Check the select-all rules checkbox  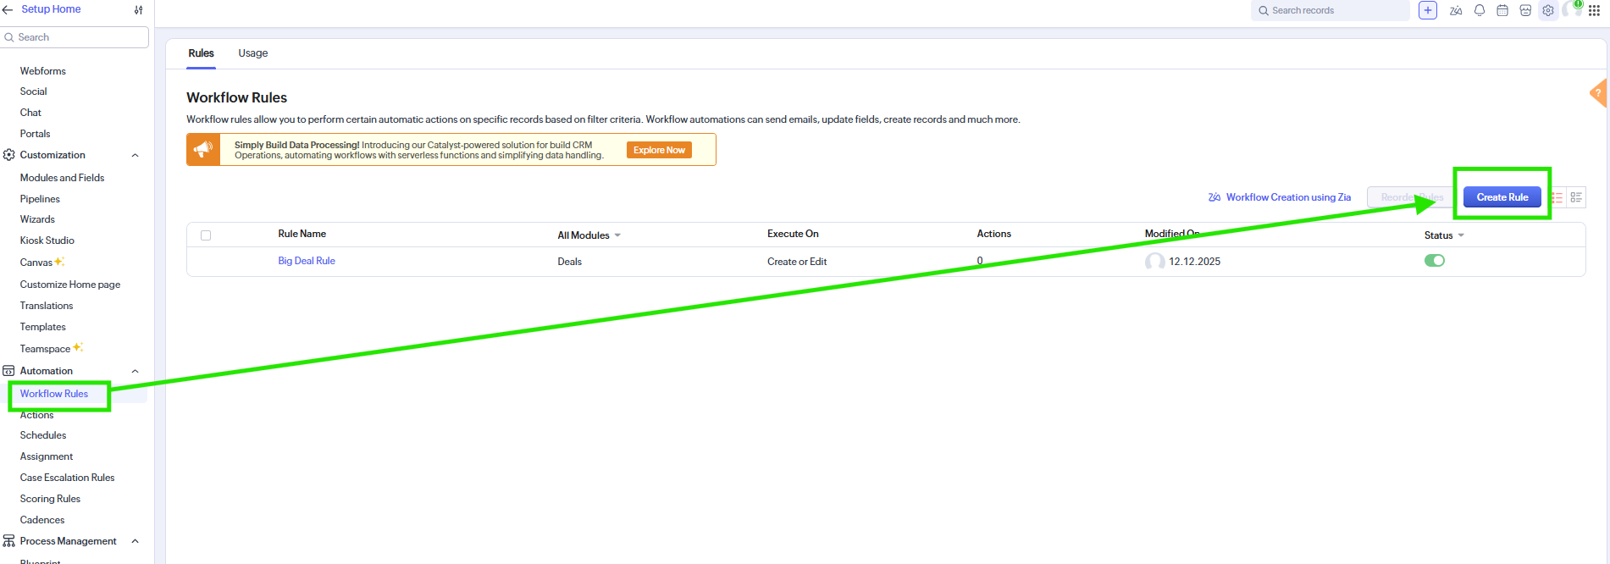pyautogui.click(x=206, y=235)
